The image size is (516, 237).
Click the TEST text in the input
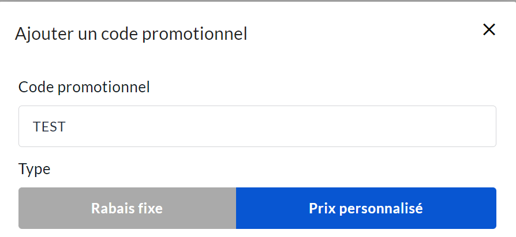click(49, 126)
